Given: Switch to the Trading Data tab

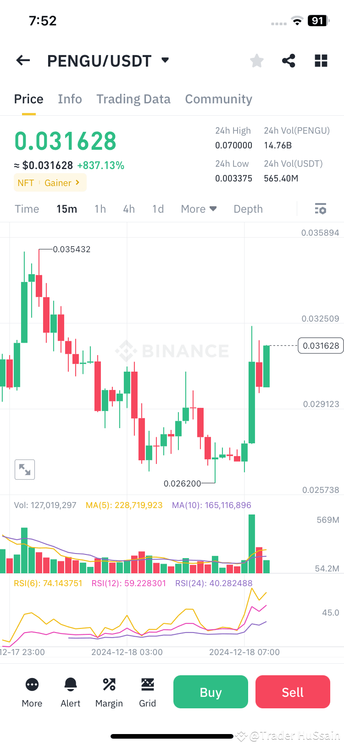Looking at the screenshot, I should click(133, 99).
